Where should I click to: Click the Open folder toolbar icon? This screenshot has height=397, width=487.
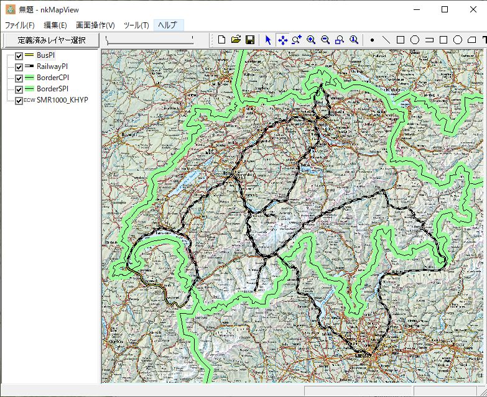tap(236, 40)
